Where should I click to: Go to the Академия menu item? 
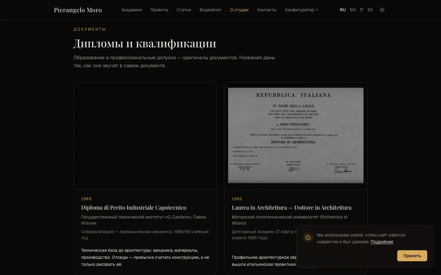tap(131, 10)
